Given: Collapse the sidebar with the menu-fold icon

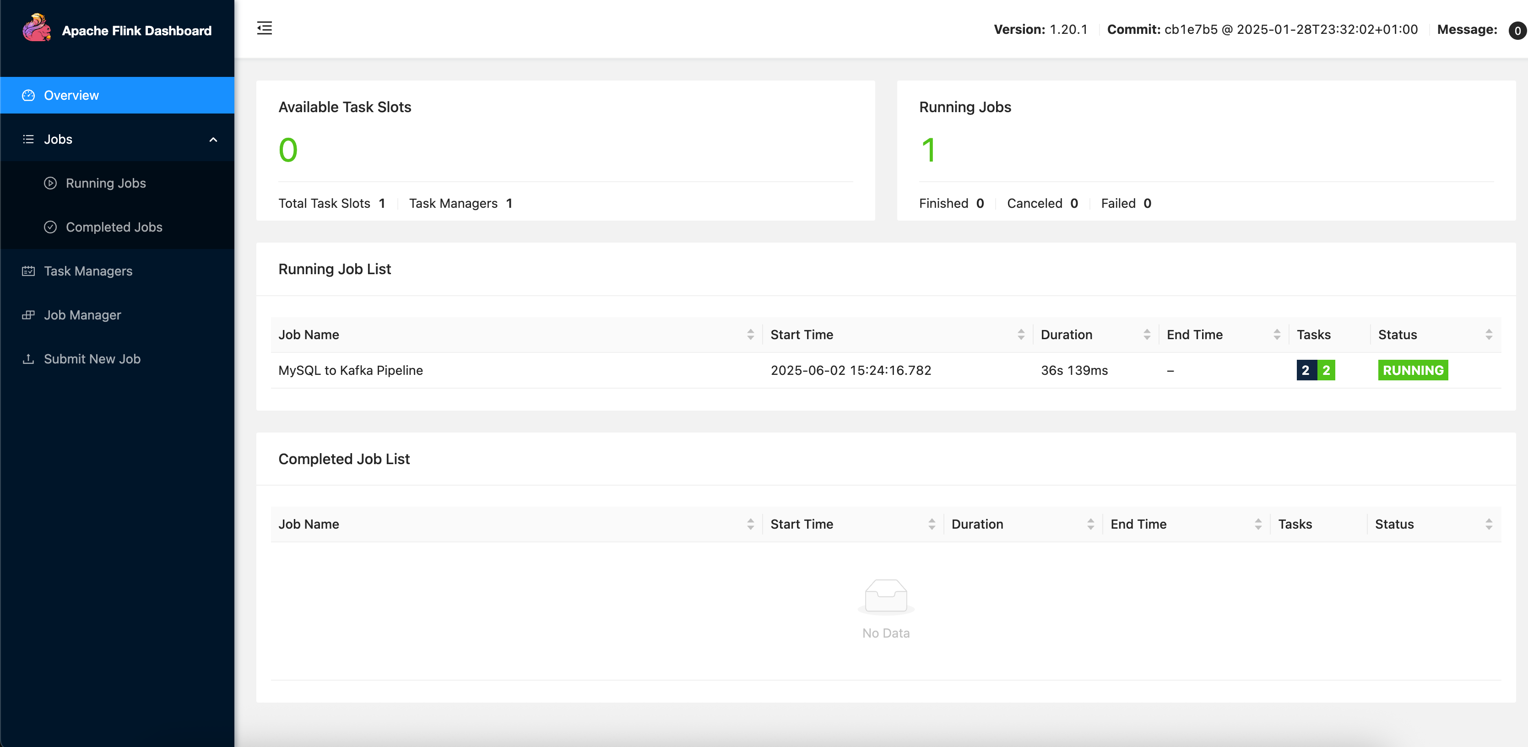Looking at the screenshot, I should (x=265, y=28).
